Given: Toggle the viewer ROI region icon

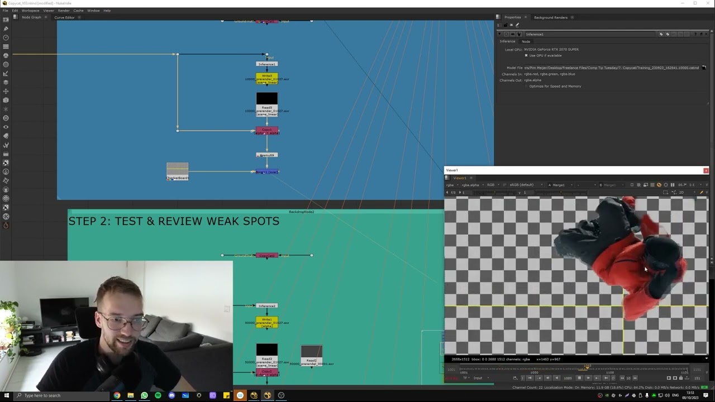Looking at the screenshot, I should click(666, 185).
